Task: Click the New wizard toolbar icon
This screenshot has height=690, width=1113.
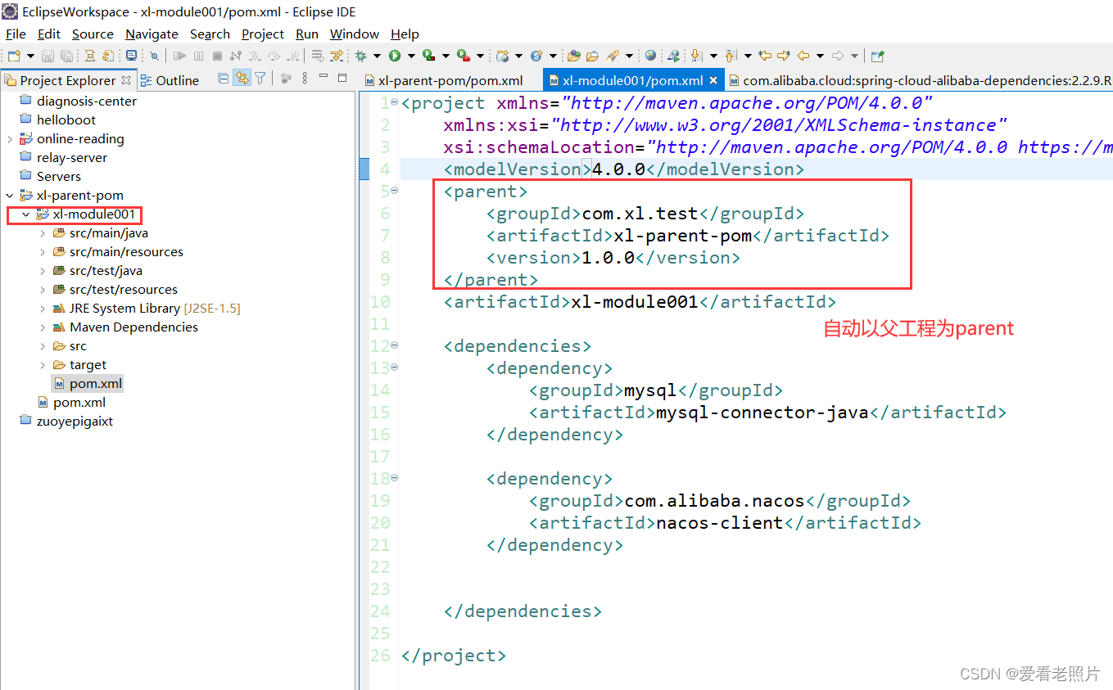Action: 14,56
